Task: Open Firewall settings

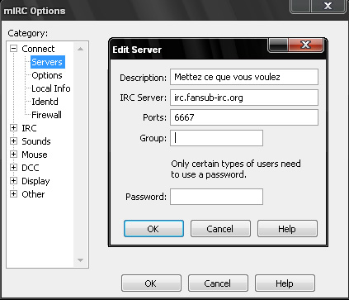Action: 46,115
